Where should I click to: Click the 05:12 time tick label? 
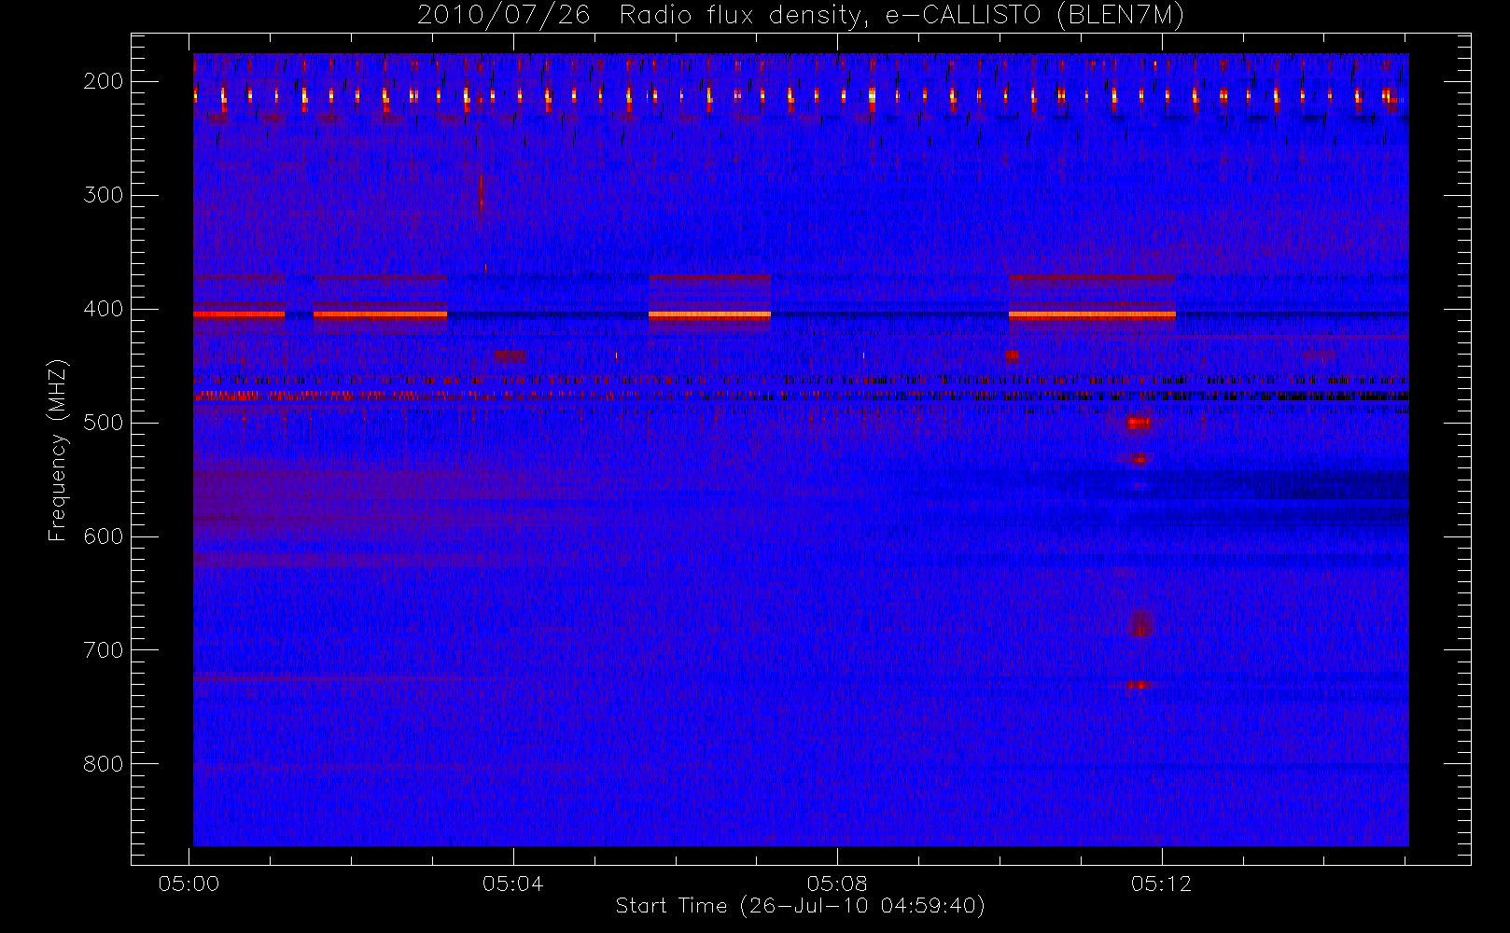[1161, 884]
